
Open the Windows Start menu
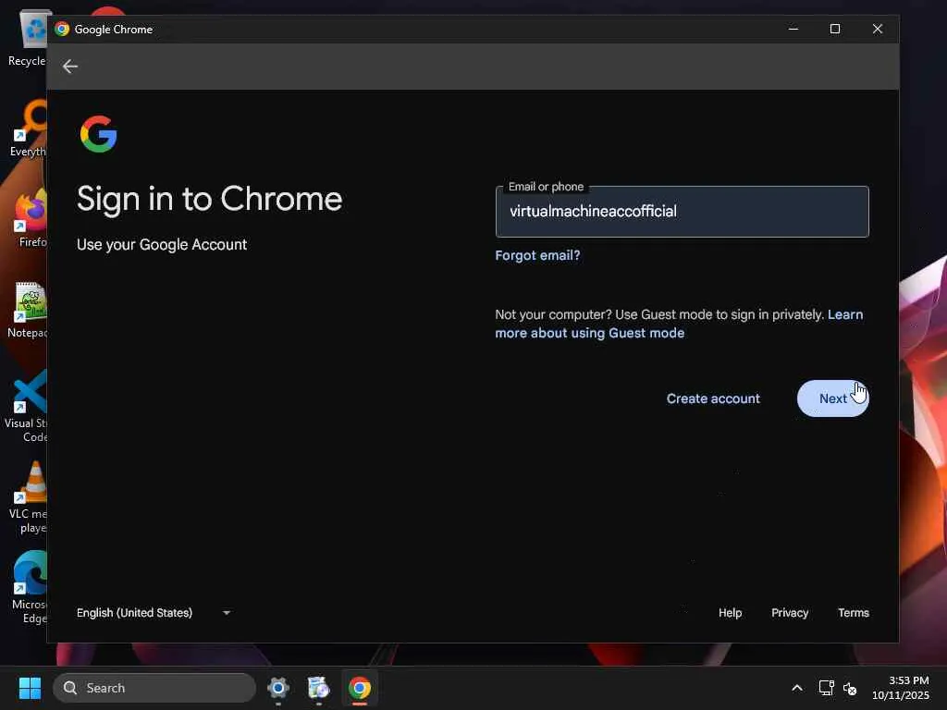coord(30,688)
